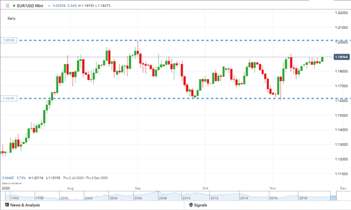Image resolution: width=351 pixels, height=210 pixels.
Task: Click the 1.12000 price axis label
Action: coord(341,159)
